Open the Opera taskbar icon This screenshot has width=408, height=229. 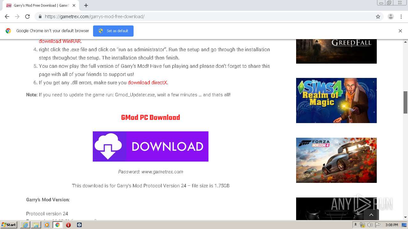pyautogui.click(x=69, y=225)
